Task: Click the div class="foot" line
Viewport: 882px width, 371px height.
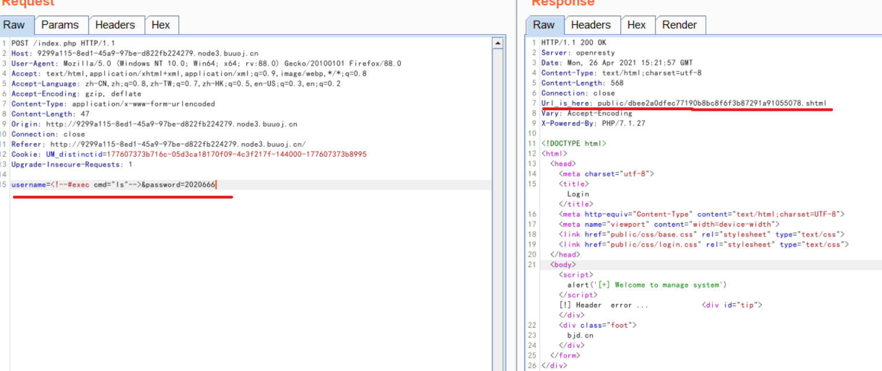Action: coord(597,325)
